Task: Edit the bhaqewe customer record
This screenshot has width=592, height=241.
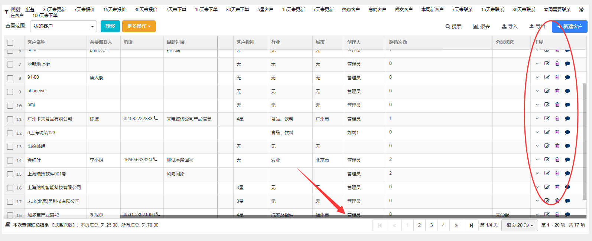Action: coord(547,91)
